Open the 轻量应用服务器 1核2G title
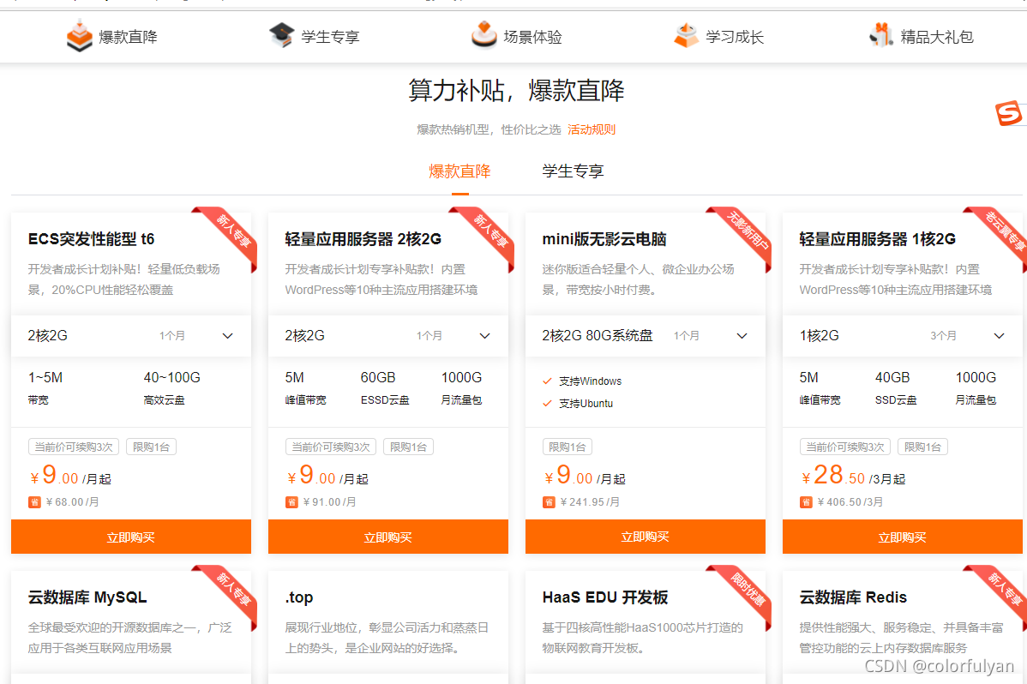 tap(877, 239)
